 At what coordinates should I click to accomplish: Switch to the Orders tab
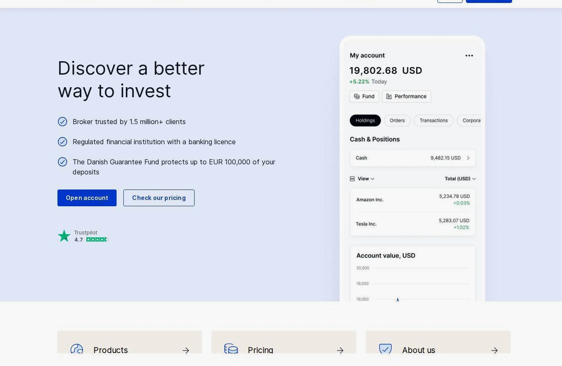(x=397, y=120)
